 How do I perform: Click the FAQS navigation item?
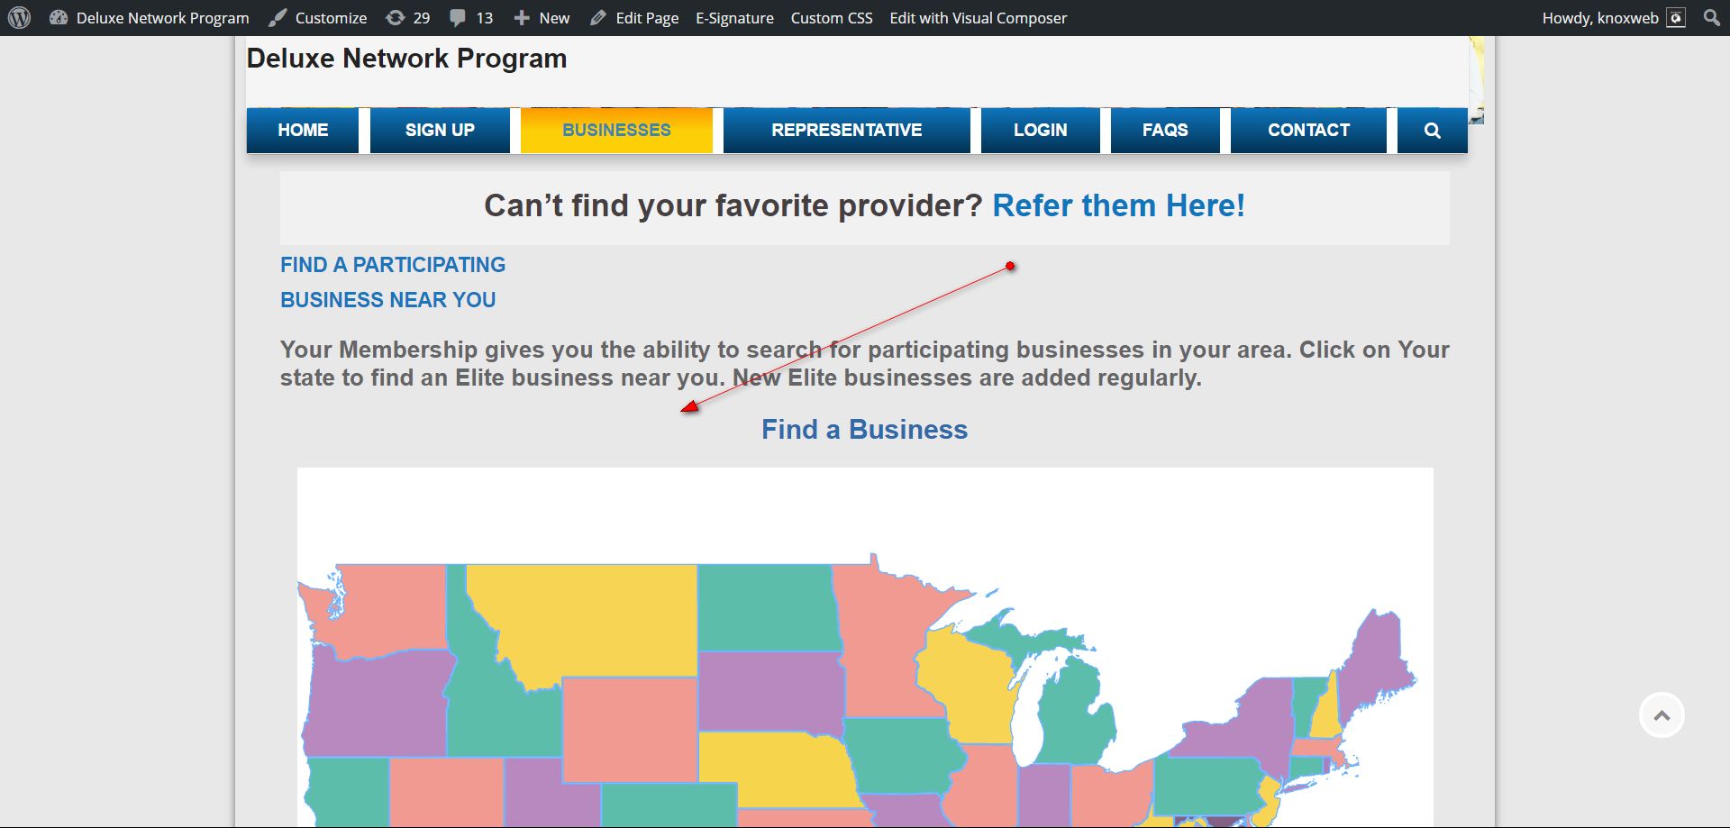[1165, 131]
